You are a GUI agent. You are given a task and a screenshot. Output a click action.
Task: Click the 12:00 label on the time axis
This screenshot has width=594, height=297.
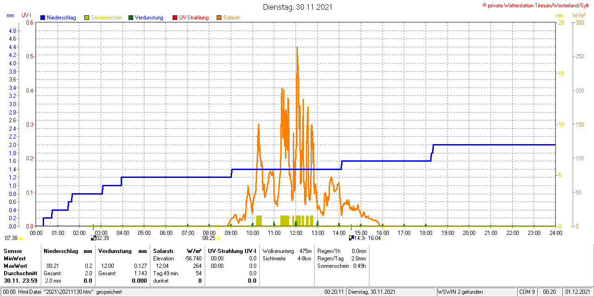(296, 233)
